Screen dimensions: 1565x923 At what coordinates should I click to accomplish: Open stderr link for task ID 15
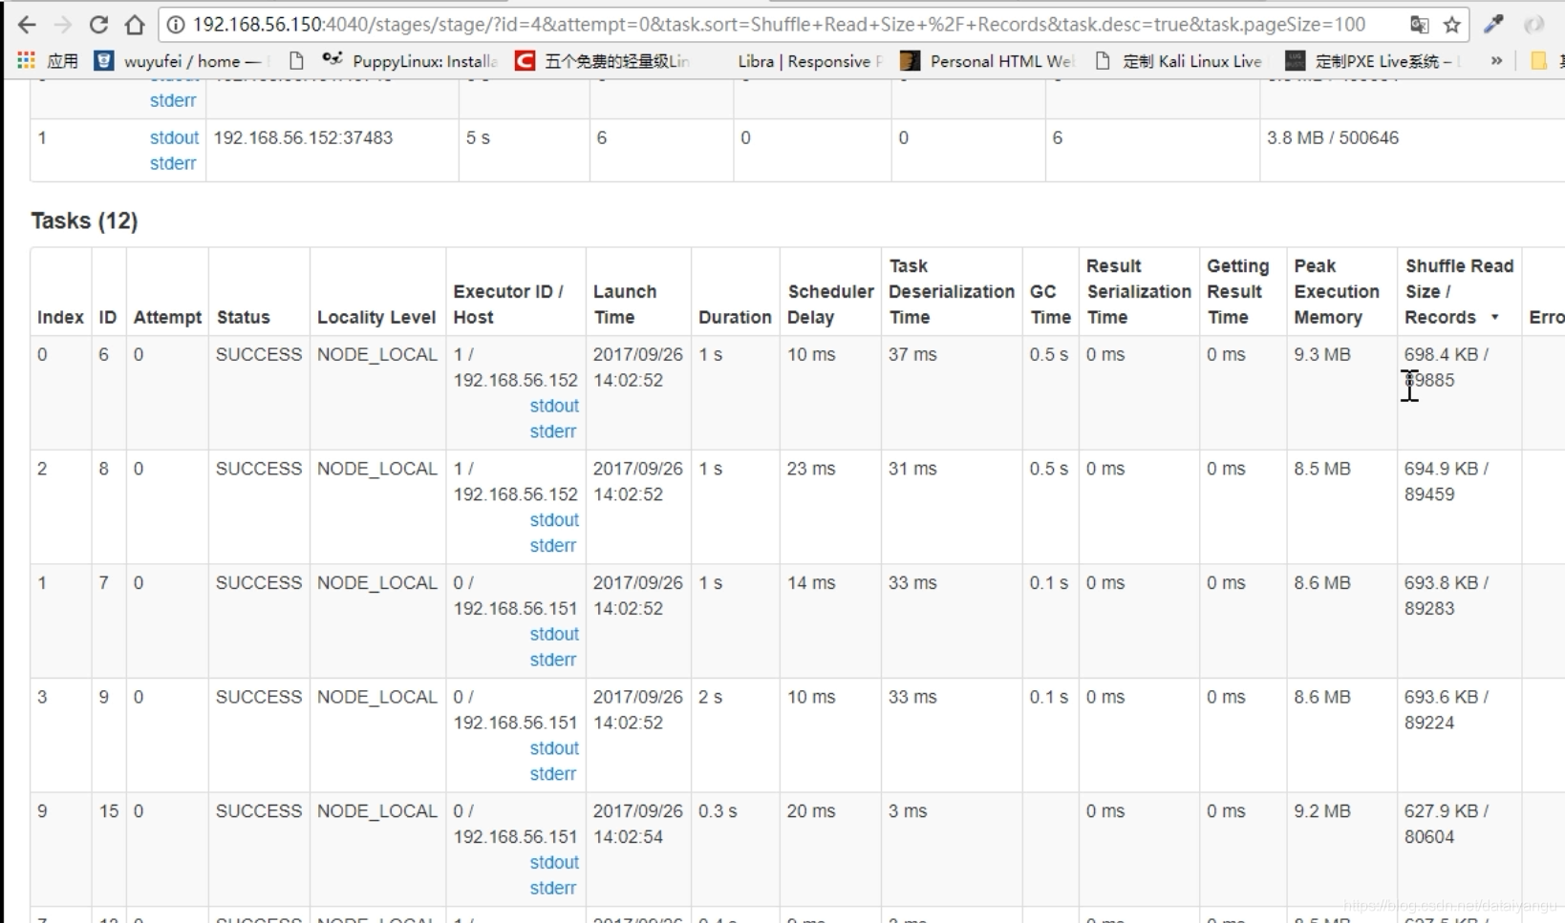pos(553,888)
